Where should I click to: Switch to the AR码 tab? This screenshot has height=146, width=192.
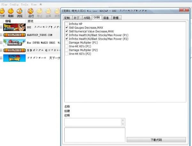[87, 18]
